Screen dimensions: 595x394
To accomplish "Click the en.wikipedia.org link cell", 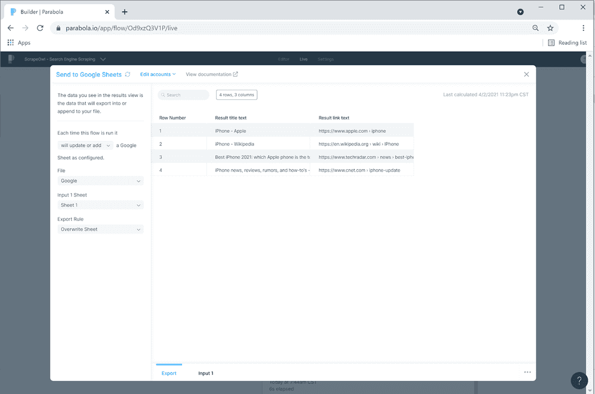I will pos(362,144).
